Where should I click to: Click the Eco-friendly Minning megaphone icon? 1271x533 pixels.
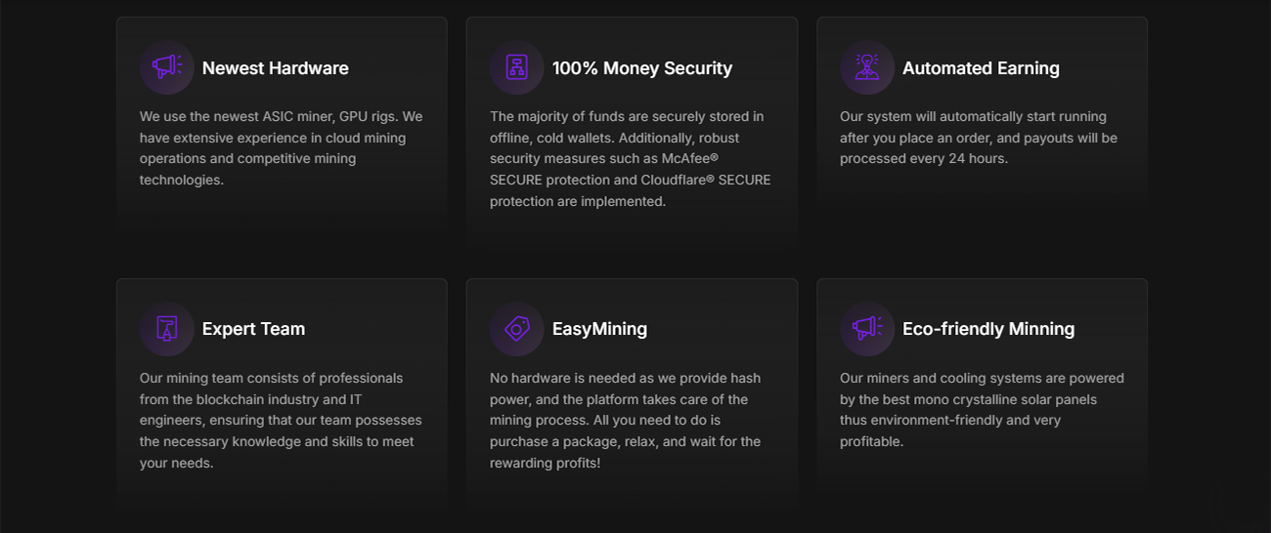[867, 329]
